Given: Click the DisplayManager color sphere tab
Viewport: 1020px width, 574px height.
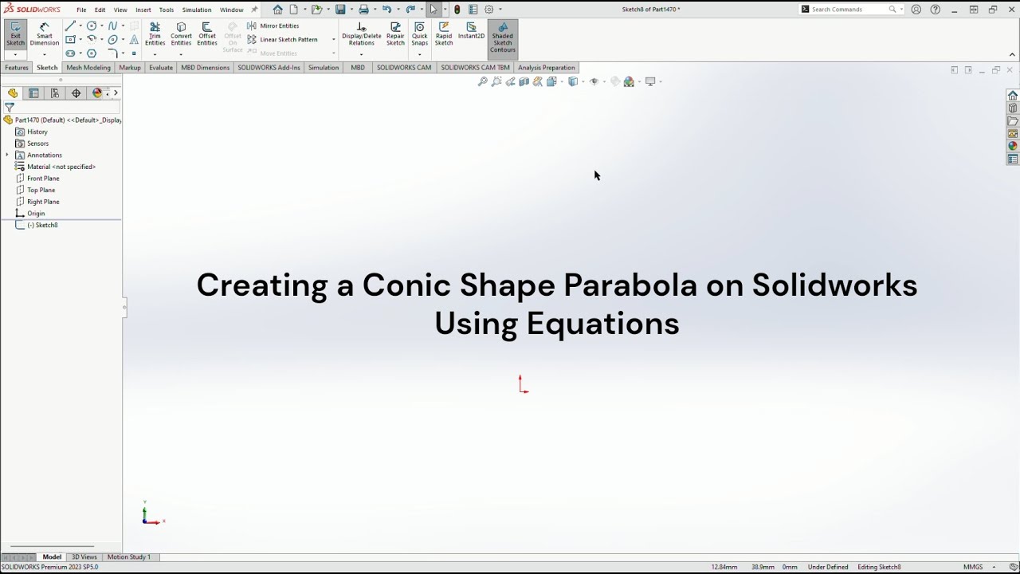Looking at the screenshot, I should (97, 93).
